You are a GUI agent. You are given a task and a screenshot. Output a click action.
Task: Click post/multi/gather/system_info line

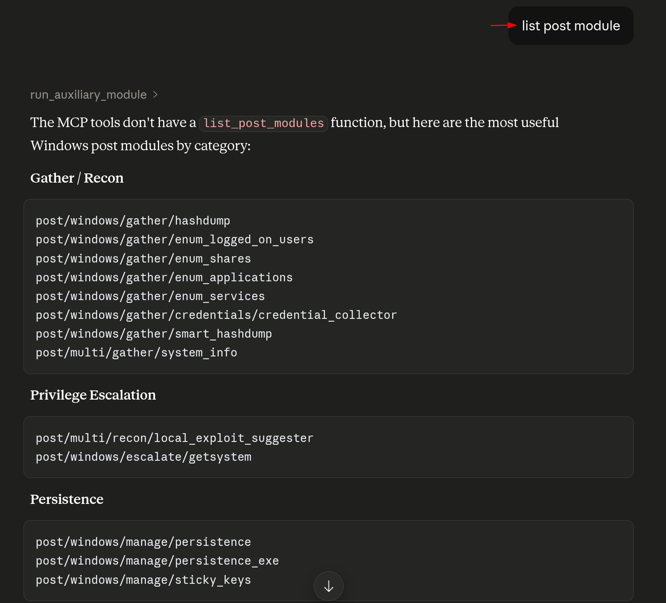pyautogui.click(x=136, y=353)
